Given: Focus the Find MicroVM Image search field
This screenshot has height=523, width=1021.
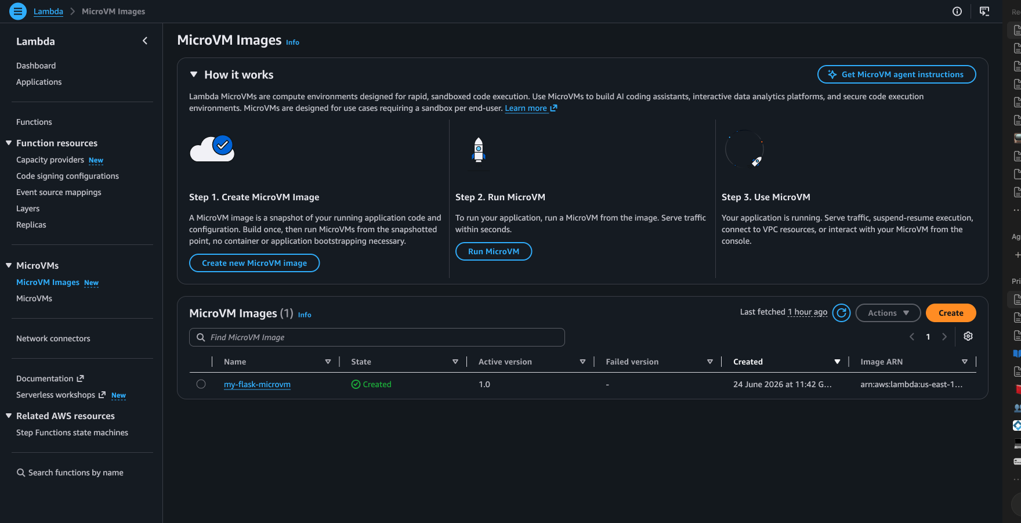Looking at the screenshot, I should (x=377, y=337).
